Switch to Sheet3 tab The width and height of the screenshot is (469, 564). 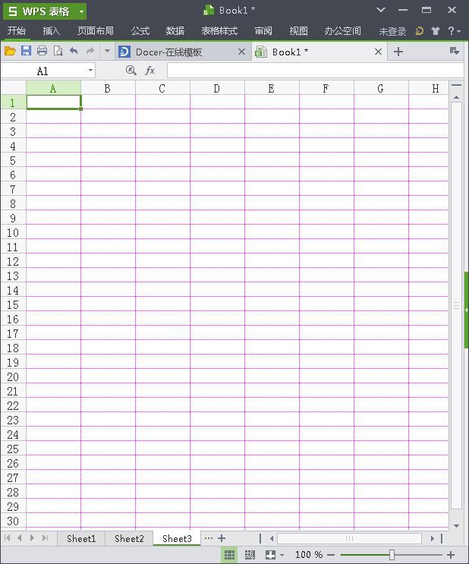point(177,538)
